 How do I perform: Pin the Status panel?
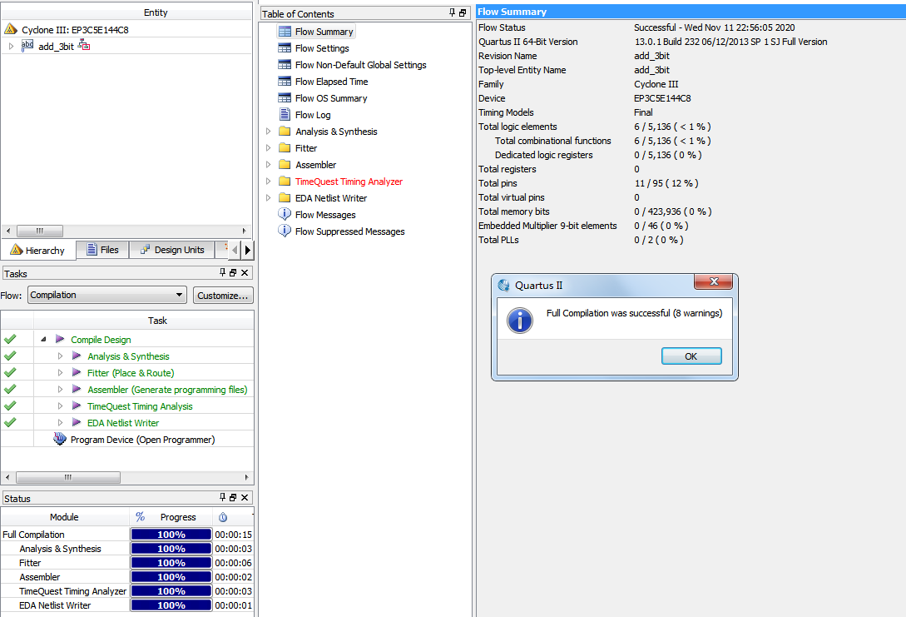point(223,497)
